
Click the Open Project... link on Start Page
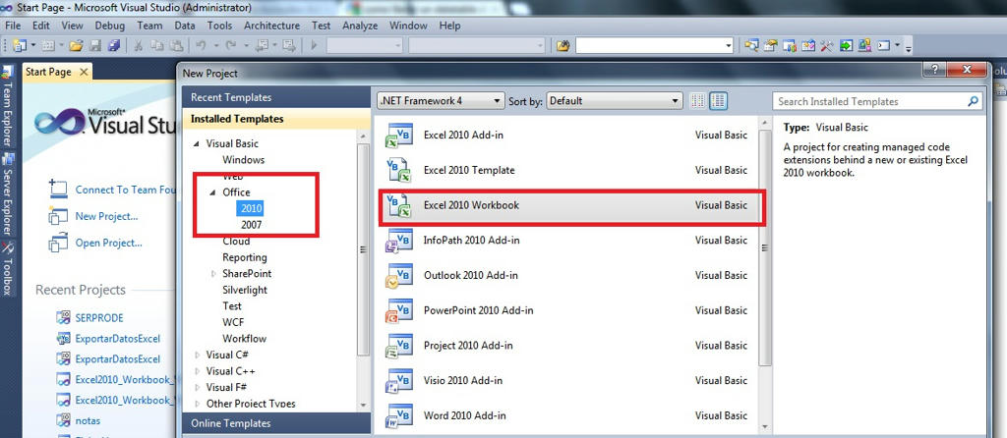pyautogui.click(x=108, y=243)
